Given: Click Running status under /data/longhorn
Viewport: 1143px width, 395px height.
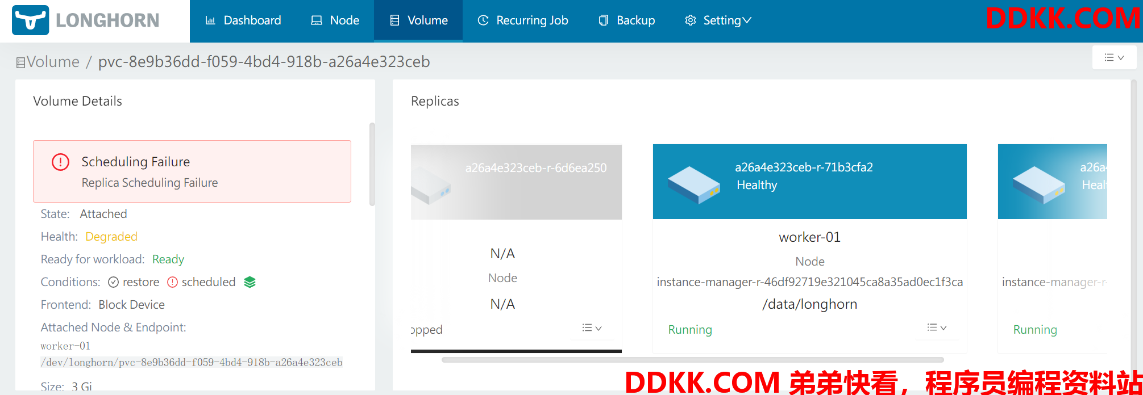Looking at the screenshot, I should pyautogui.click(x=690, y=330).
